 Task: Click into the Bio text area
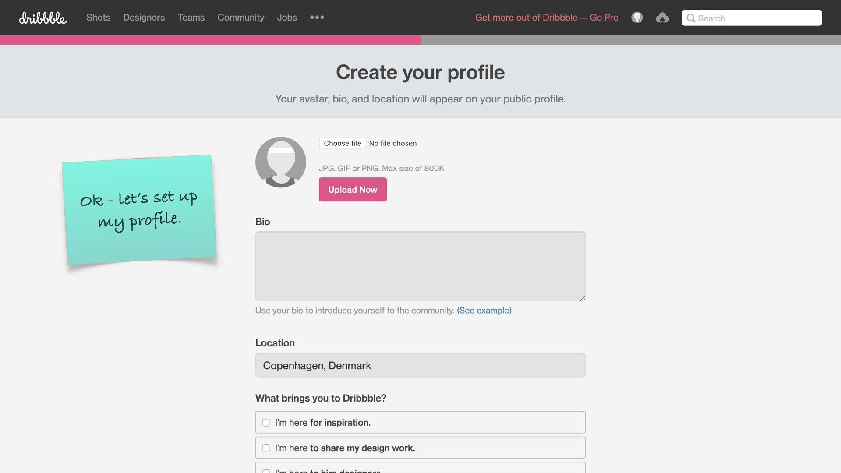coord(420,266)
